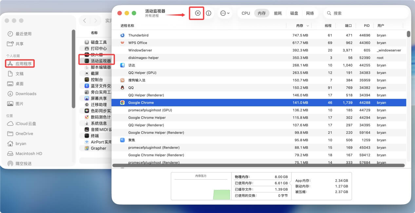Open 控制台 from the utilities list
Image resolution: width=415 pixels, height=213 pixels.
94,80
